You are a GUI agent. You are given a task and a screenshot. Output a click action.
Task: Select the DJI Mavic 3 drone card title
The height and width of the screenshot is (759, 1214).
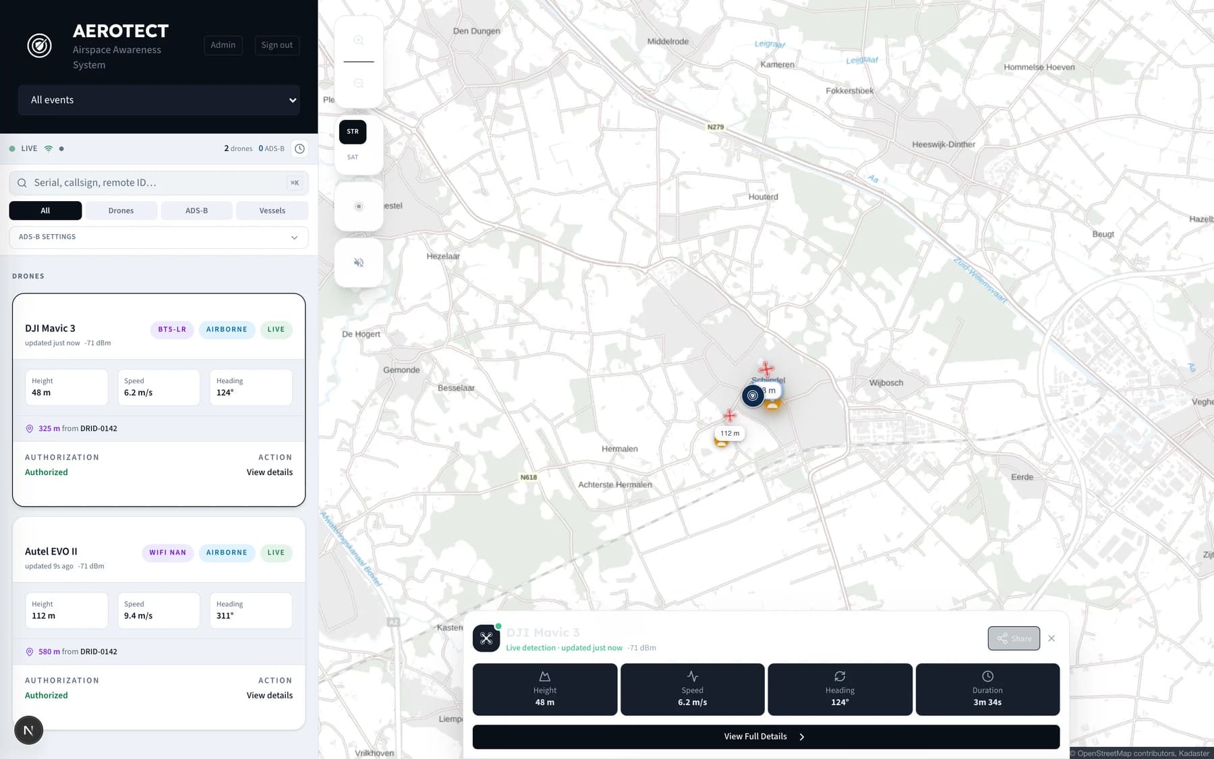click(x=51, y=329)
